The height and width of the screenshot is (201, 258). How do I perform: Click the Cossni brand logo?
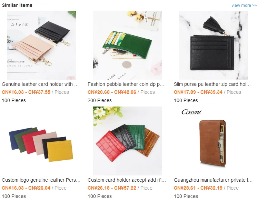(191, 112)
